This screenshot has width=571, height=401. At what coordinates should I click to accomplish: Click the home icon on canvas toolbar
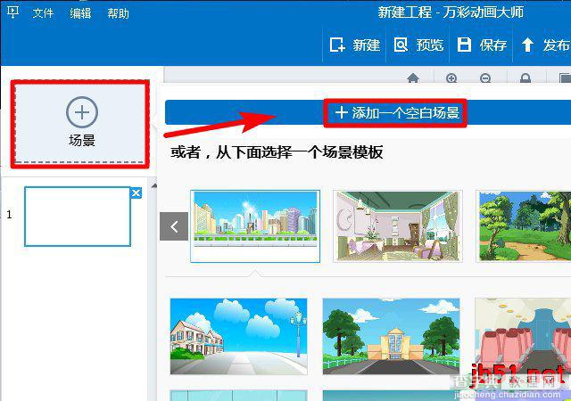413,78
